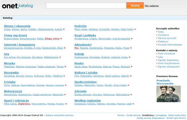Open the Internet i komputery category
This screenshot has height=120, width=187.
click(19, 45)
